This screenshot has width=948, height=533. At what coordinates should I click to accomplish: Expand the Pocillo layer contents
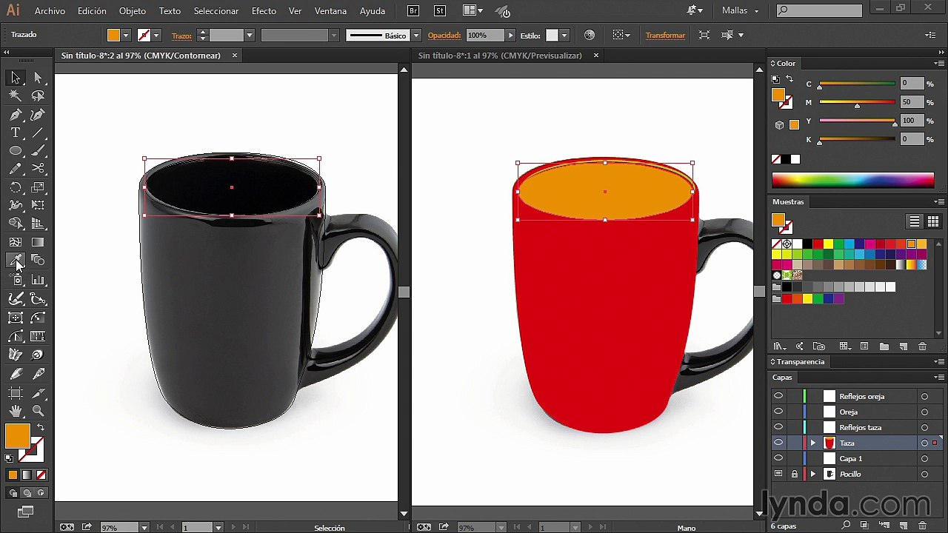pos(813,474)
